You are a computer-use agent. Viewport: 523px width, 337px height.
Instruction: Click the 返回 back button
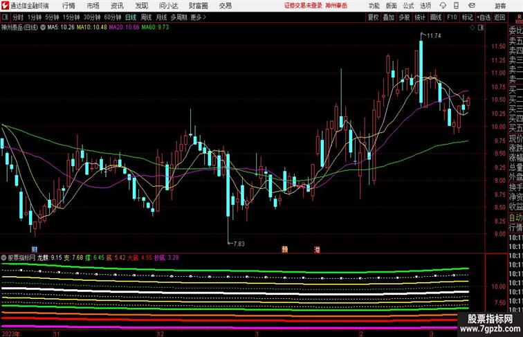click(499, 17)
